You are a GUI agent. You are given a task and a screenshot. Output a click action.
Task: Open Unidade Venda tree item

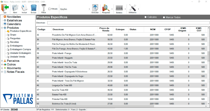point(18,57)
